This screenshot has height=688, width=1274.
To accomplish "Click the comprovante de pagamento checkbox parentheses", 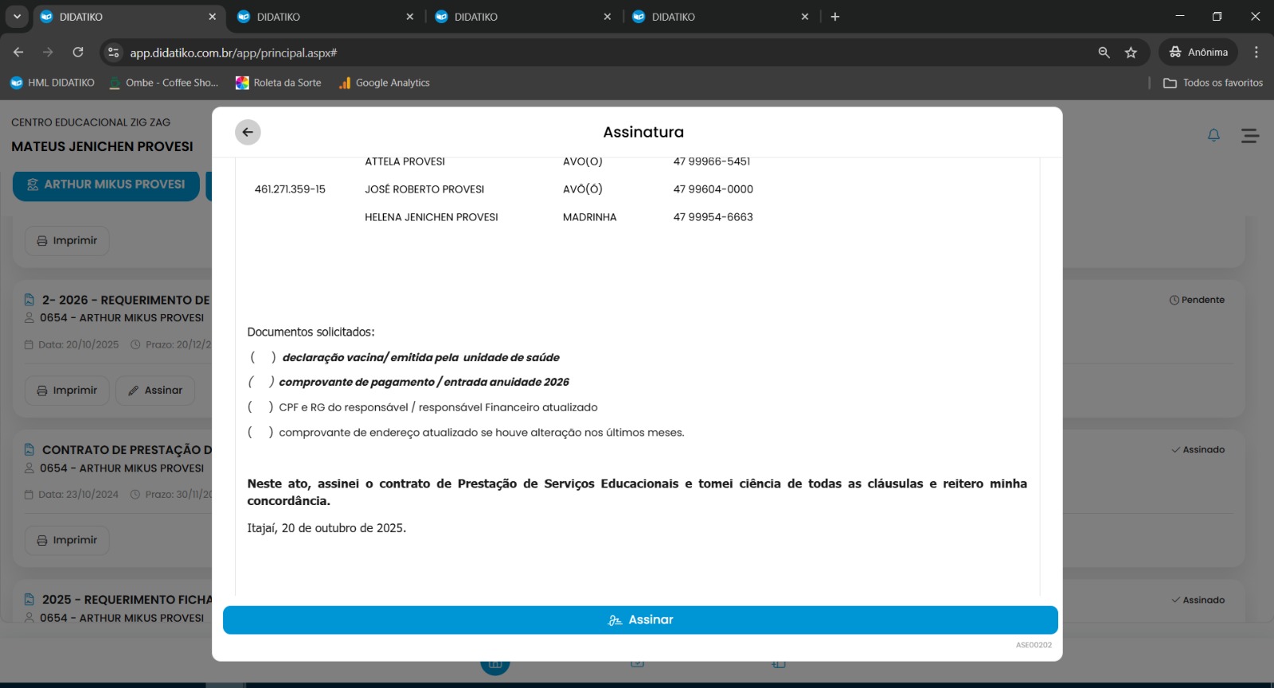I will (261, 383).
